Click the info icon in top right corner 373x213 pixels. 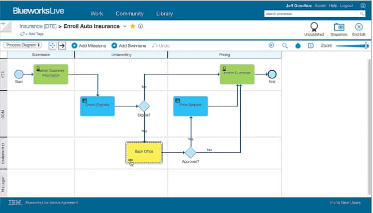pyautogui.click(x=363, y=6)
